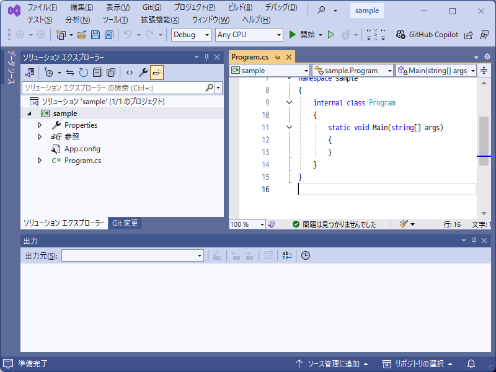Click the notifications bell in status bar
Image resolution: width=496 pixels, height=372 pixels.
point(471,363)
